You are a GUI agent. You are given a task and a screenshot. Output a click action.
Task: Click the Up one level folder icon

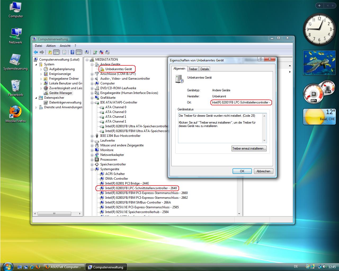(x=50, y=52)
